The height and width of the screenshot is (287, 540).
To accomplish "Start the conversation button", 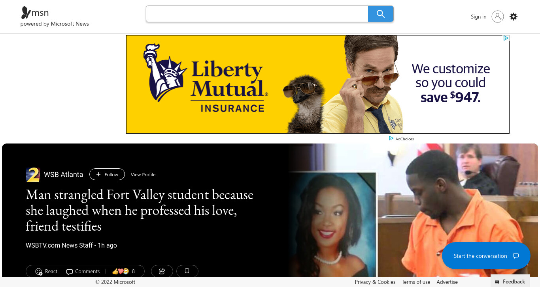I will (x=486, y=256).
